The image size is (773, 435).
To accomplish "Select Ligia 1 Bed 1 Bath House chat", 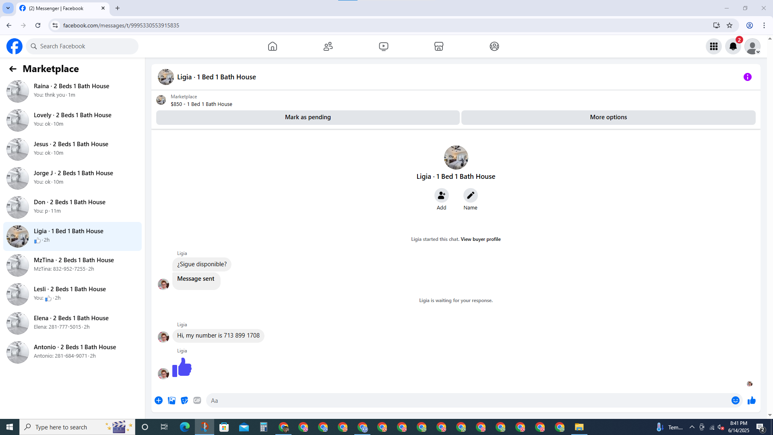I will click(x=72, y=236).
